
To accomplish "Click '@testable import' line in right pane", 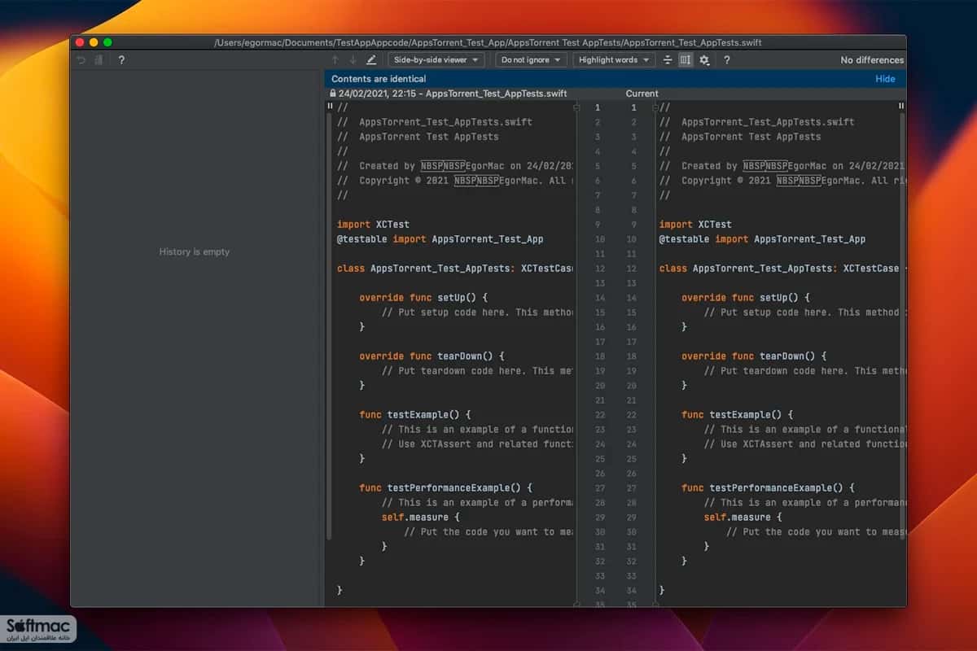I will (762, 239).
